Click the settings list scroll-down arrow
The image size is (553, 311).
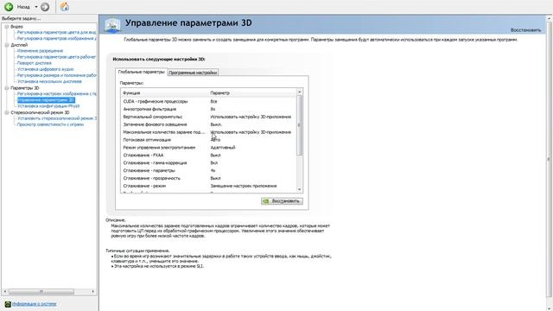[300, 189]
